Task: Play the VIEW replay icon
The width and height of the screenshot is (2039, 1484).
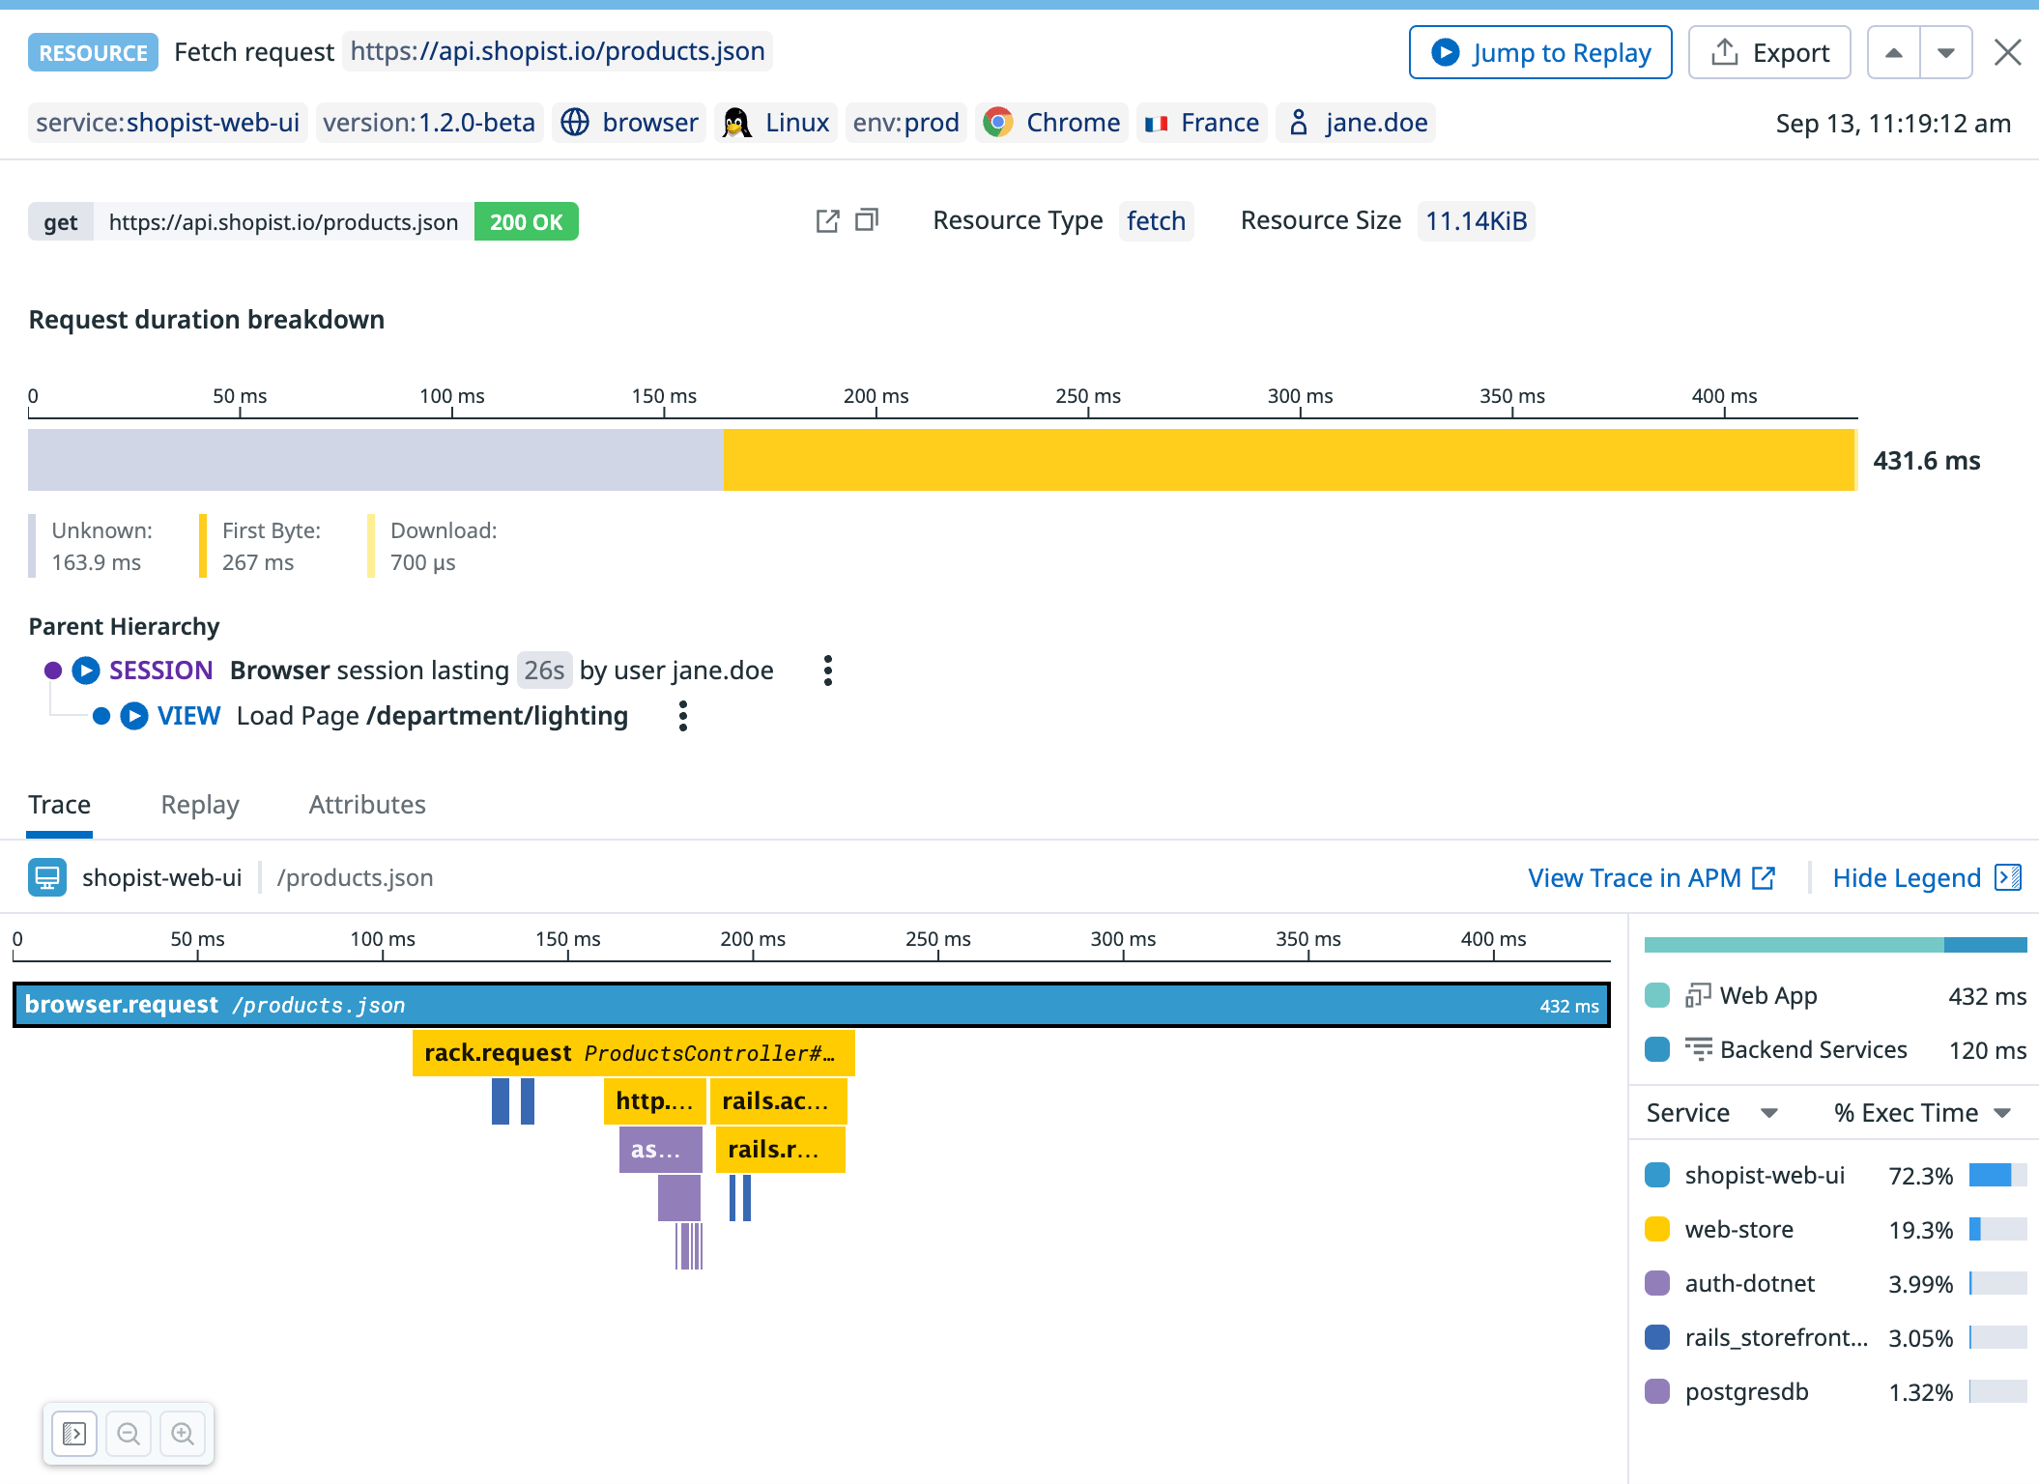Action: click(134, 716)
